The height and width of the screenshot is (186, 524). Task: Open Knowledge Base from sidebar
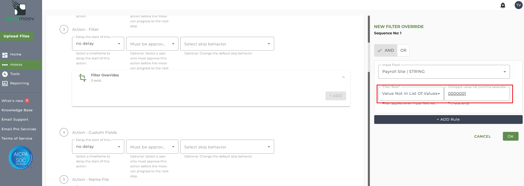coord(17,110)
